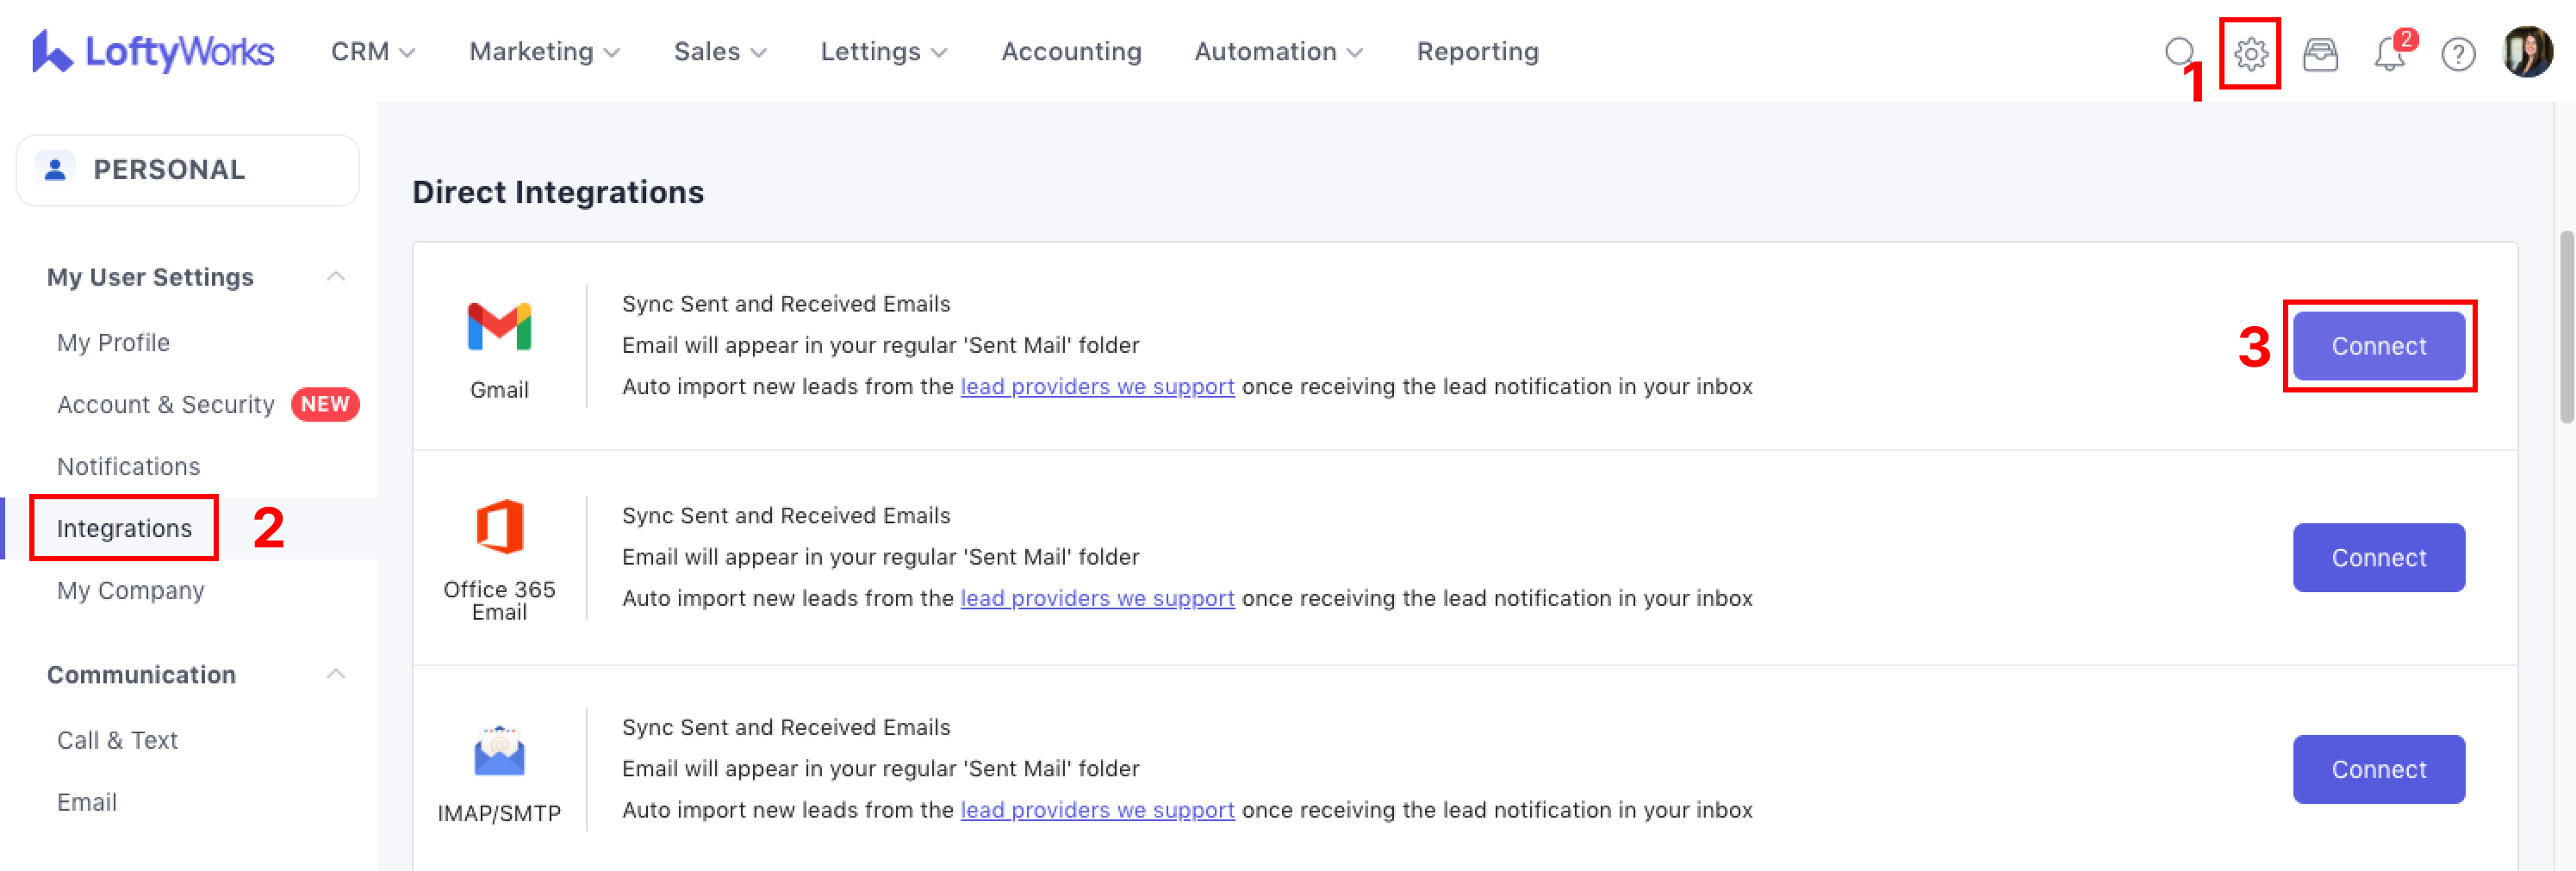Collapse the My User Settings section
This screenshot has width=2576, height=871.
pyautogui.click(x=336, y=276)
